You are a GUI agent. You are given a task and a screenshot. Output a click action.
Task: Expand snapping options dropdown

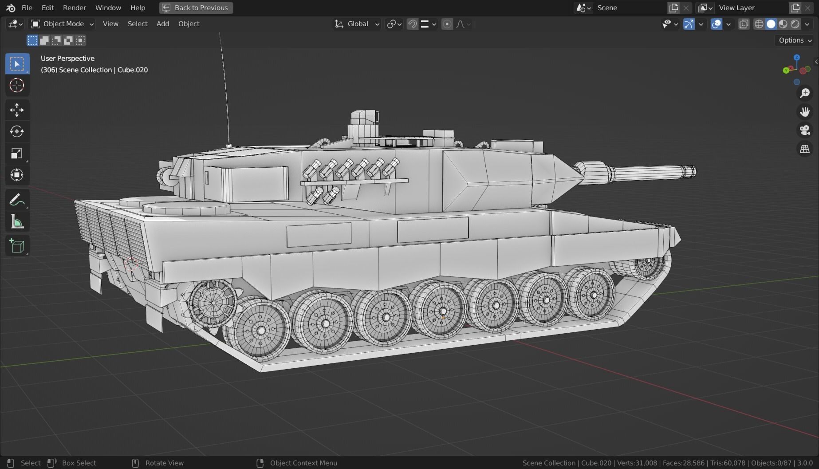click(x=429, y=24)
